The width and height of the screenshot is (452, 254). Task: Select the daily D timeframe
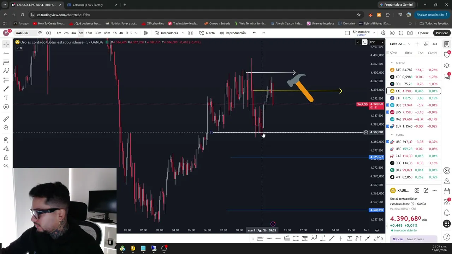(127, 33)
